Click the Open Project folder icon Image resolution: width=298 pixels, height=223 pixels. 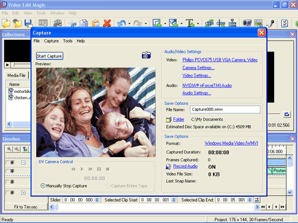click(x=17, y=23)
